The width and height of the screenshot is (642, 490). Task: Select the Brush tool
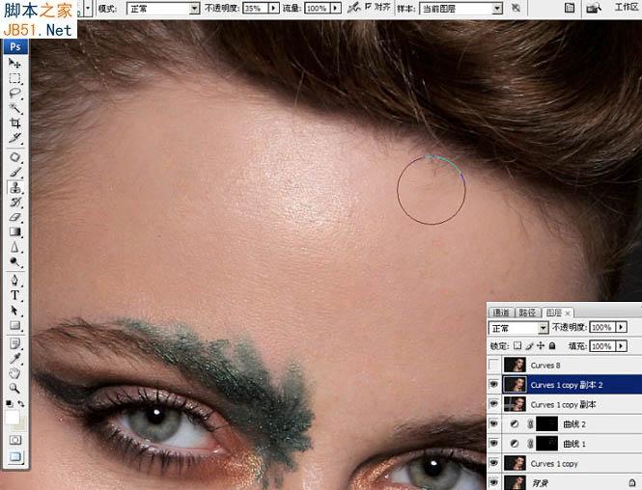(15, 173)
